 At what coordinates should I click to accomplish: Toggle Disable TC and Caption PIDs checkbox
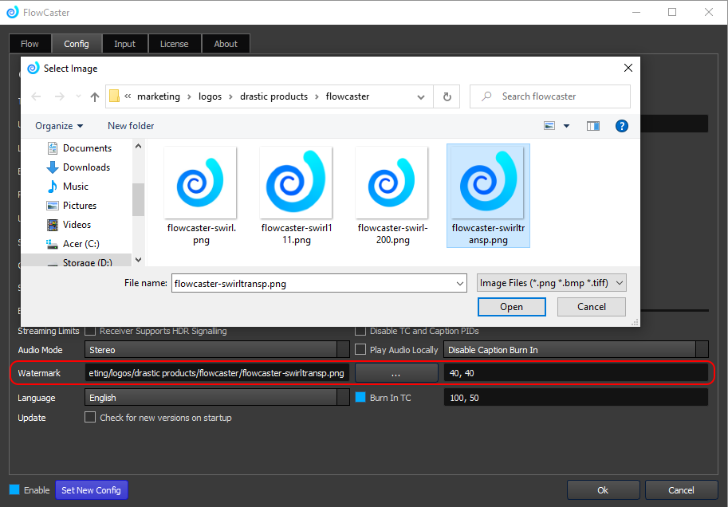click(x=360, y=331)
